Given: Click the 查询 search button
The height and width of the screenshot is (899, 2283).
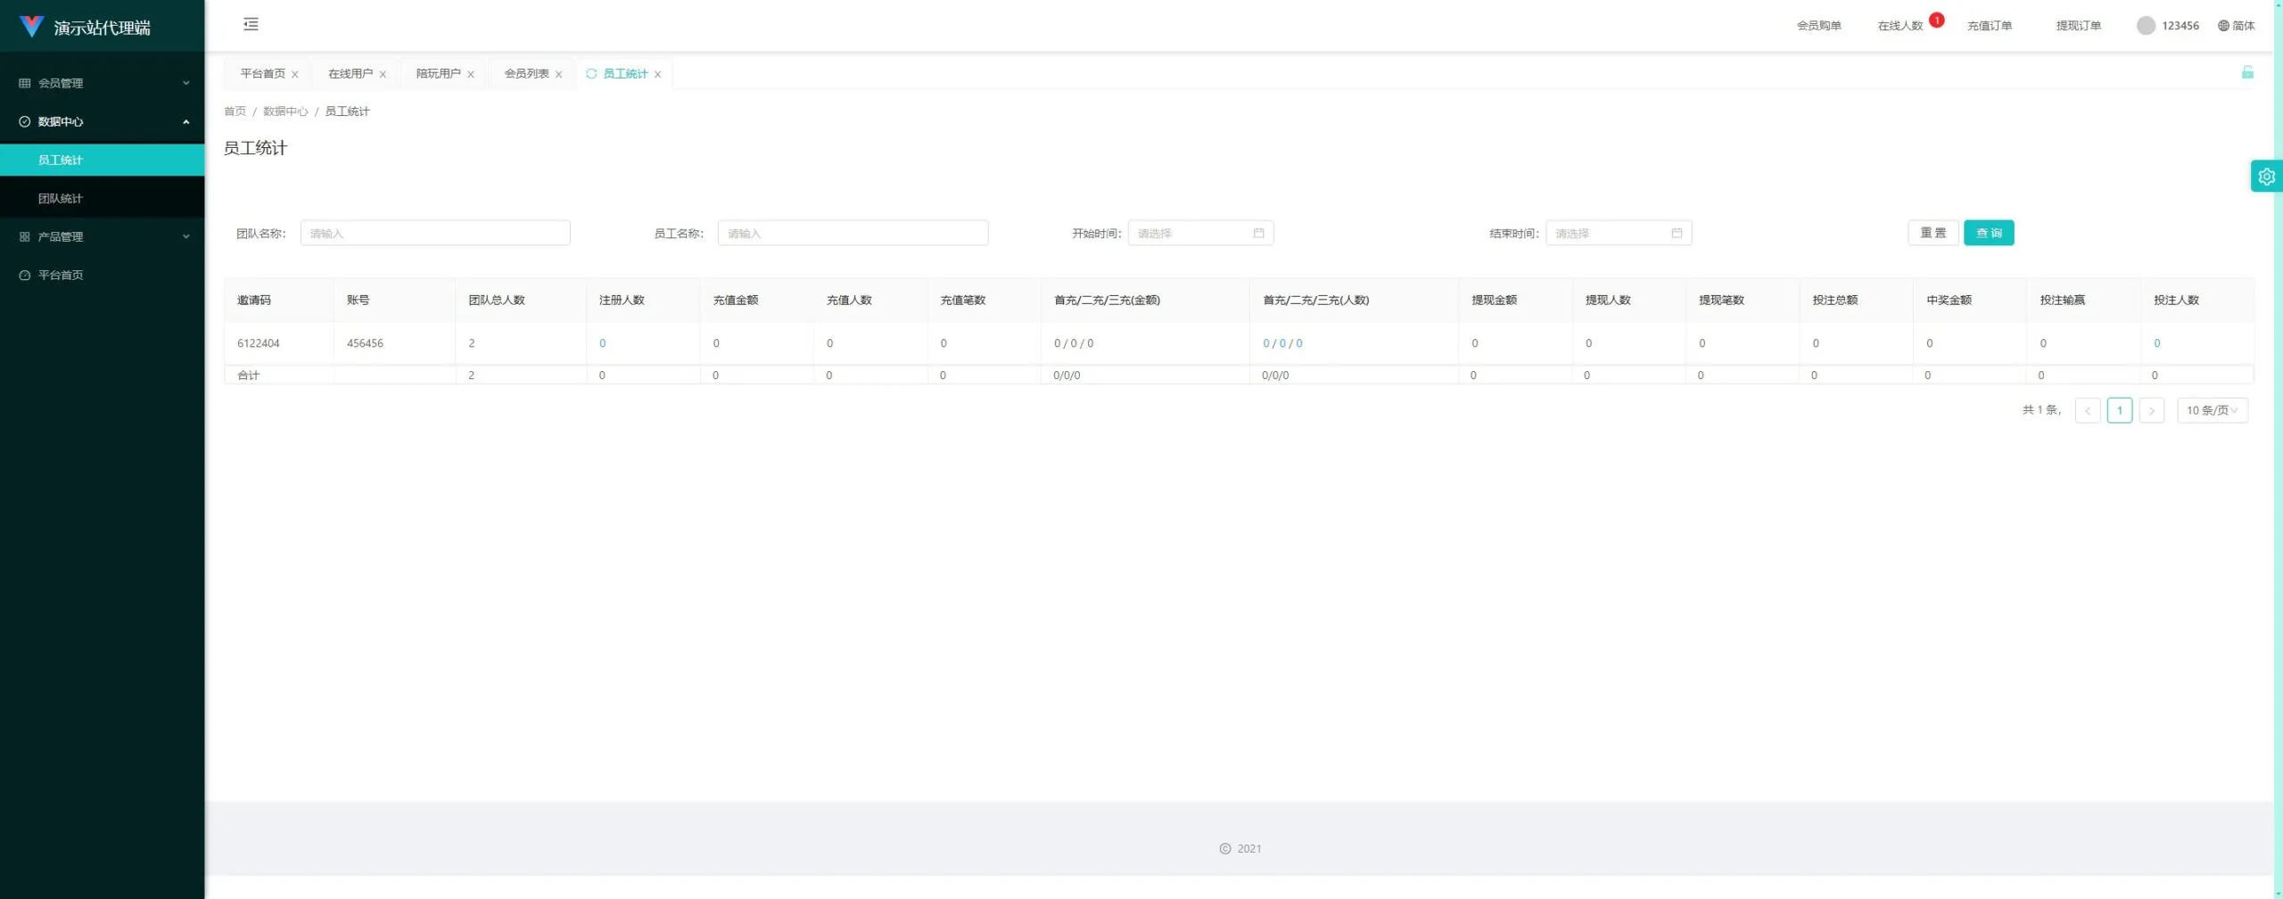Looking at the screenshot, I should tap(1989, 233).
